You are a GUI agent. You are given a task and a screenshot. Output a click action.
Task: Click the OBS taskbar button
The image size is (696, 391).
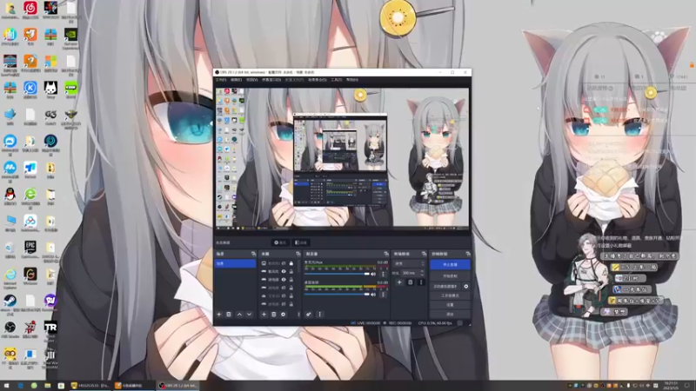click(179, 386)
